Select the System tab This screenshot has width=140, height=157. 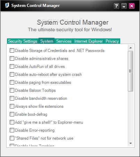pyautogui.click(x=47, y=41)
